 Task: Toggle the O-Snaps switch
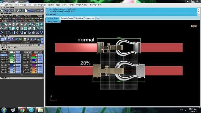tap(39, 45)
